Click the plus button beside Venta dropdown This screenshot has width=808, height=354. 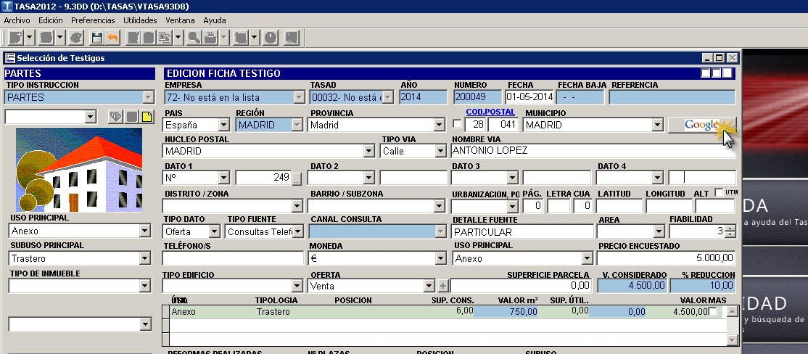pos(443,286)
